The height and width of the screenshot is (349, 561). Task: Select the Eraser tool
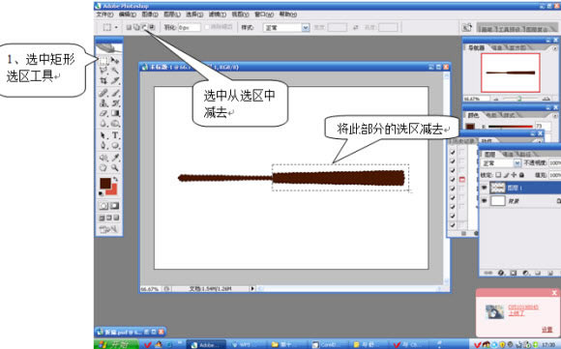(103, 113)
